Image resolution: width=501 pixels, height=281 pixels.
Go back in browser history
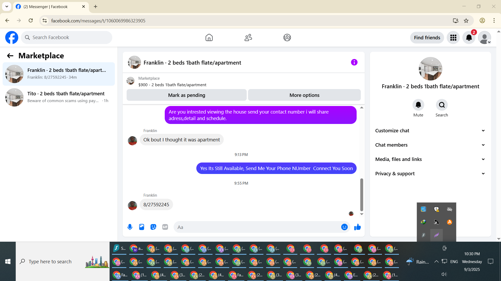[7, 21]
